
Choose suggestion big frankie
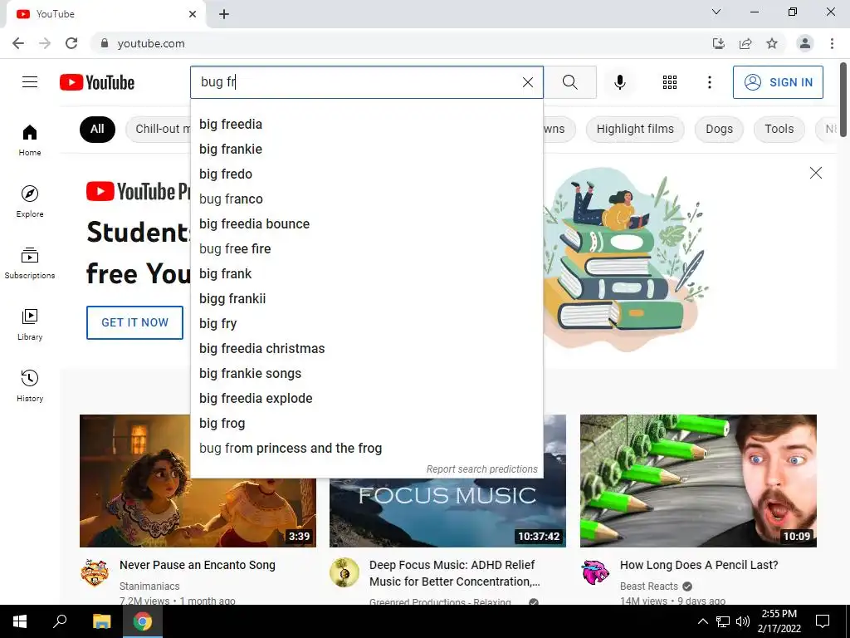366,150
